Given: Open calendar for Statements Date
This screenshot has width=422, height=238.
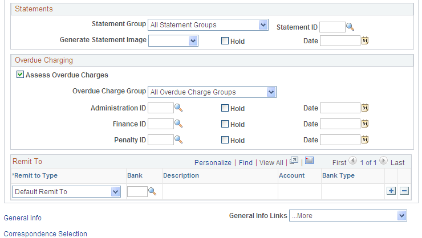Looking at the screenshot, I should point(365,41).
